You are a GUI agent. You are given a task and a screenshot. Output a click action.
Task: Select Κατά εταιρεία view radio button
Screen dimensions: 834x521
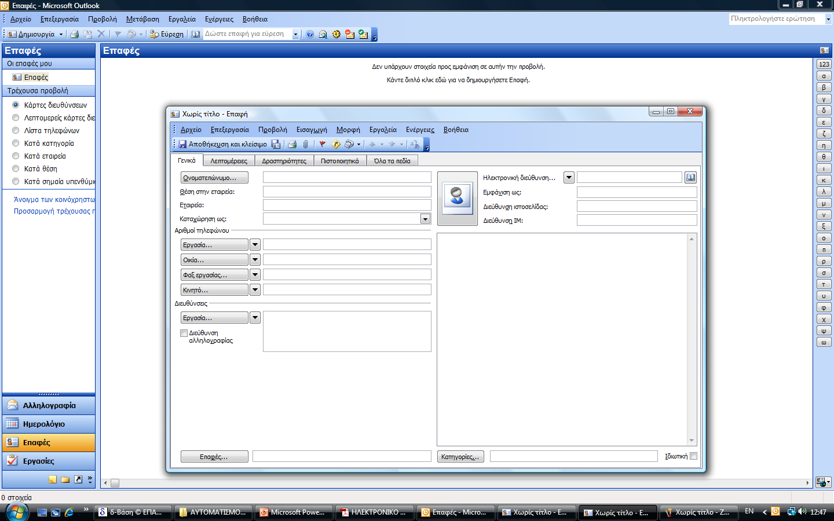16,156
